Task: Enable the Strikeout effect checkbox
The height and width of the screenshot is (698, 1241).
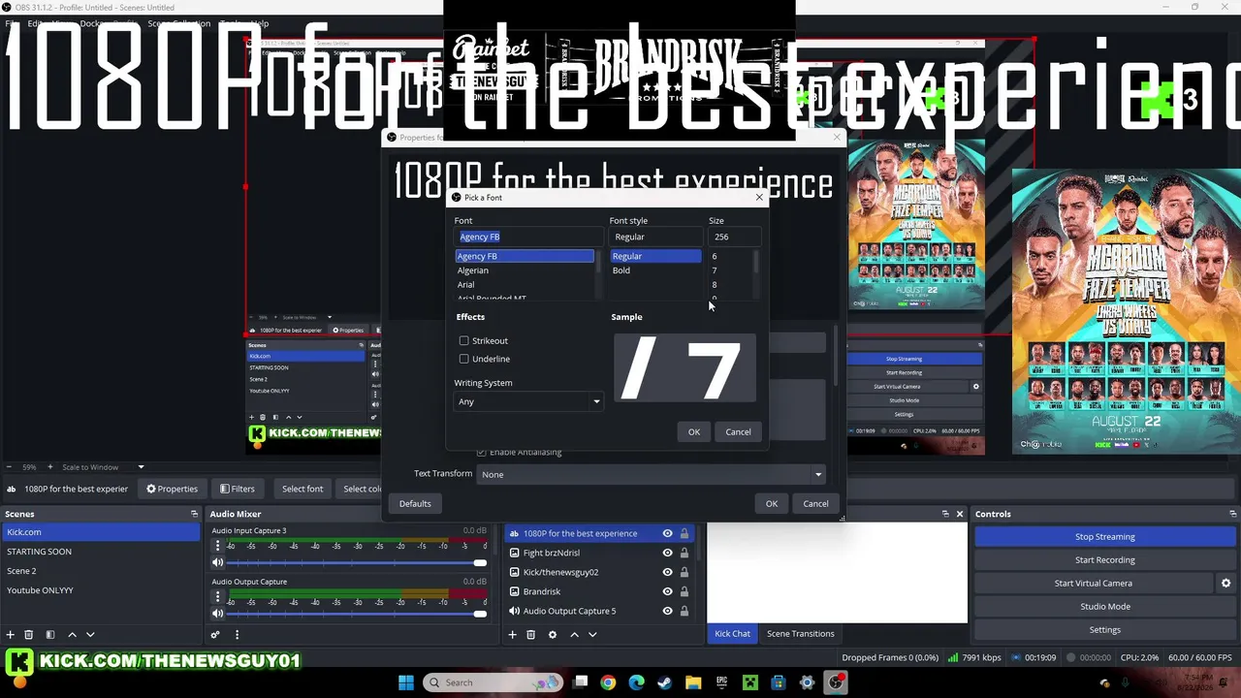Action: coord(464,340)
